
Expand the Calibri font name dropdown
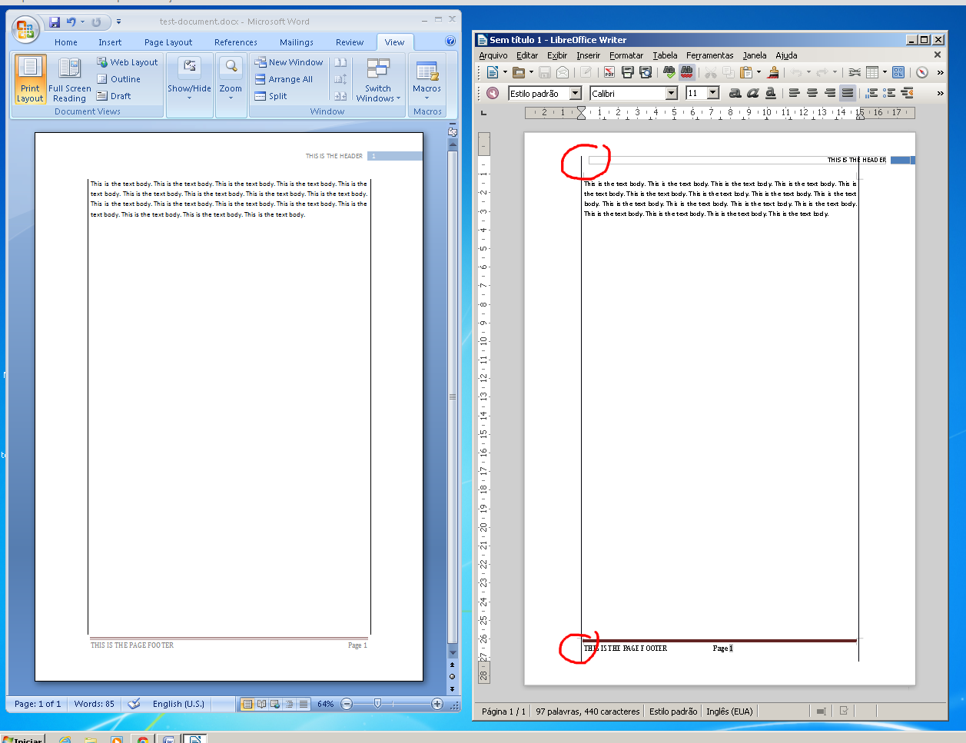(671, 93)
